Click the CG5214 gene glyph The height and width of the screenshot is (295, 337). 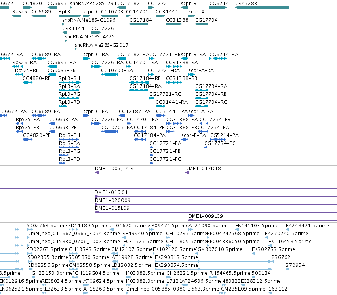218,8
